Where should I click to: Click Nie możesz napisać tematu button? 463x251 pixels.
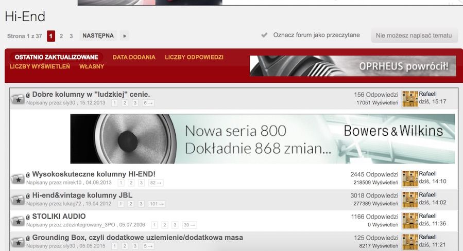tap(414, 35)
